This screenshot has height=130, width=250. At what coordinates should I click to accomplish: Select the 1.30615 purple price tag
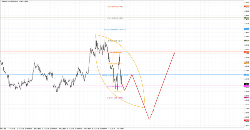[247, 98]
